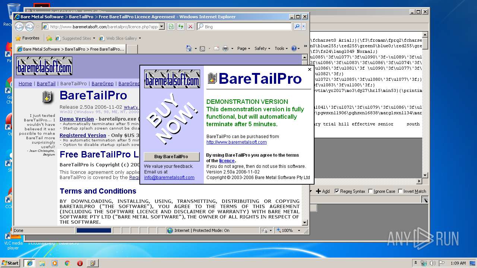The height and width of the screenshot is (268, 477).
Task: Refresh the page in Internet Explorer
Action: [181, 26]
